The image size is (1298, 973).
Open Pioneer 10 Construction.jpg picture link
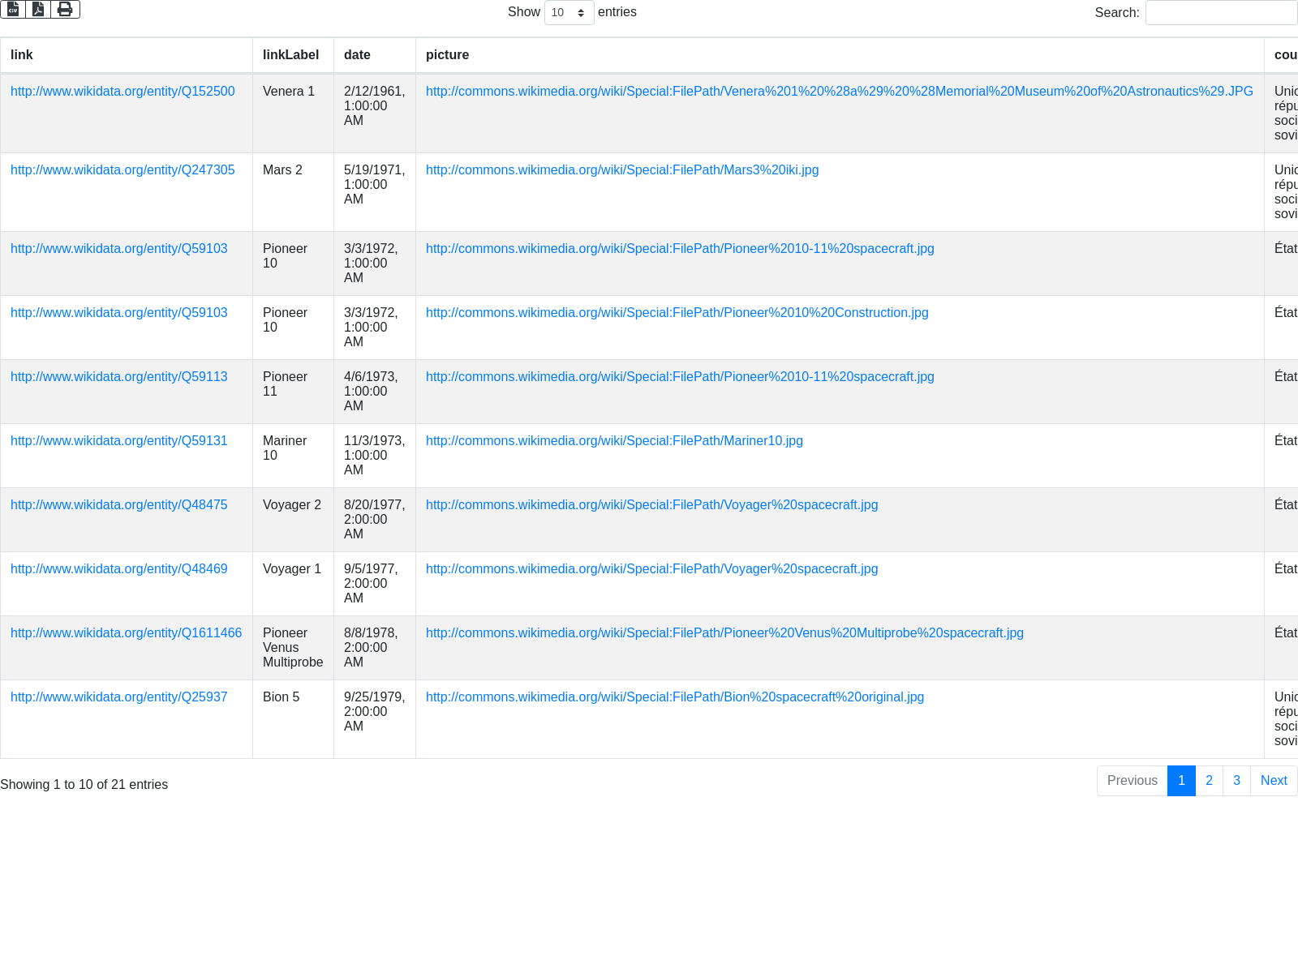coord(677,312)
